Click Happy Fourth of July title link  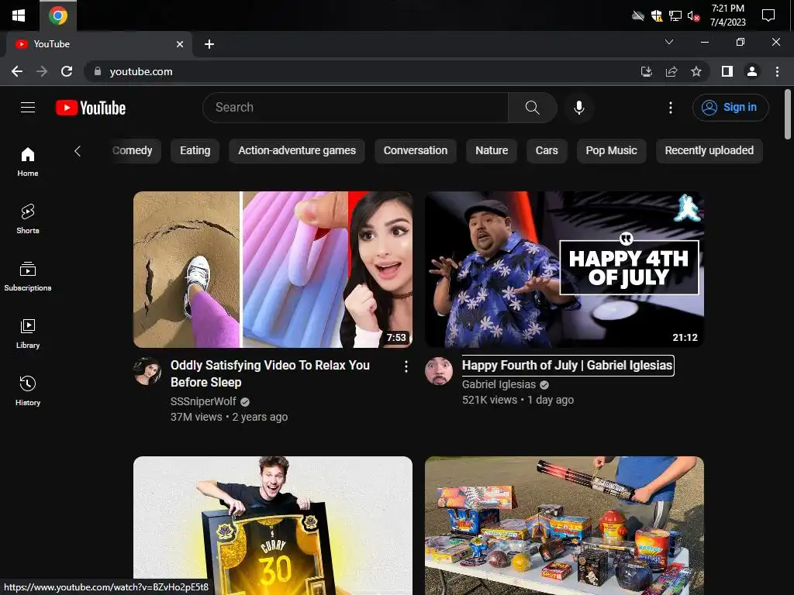(567, 366)
